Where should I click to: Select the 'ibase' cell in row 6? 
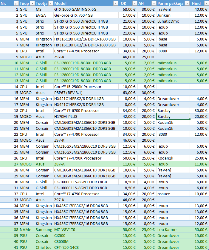click(x=173, y=39)
